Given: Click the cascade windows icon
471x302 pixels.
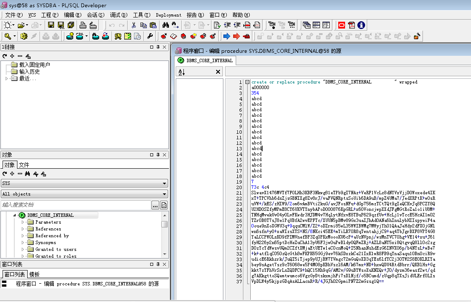Looking at the screenshot, I should point(306,25).
